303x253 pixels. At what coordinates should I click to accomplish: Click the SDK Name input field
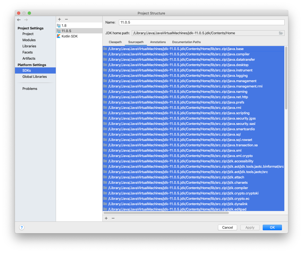pos(202,22)
